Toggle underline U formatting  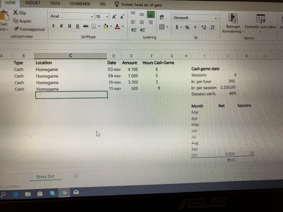pyautogui.click(x=70, y=26)
